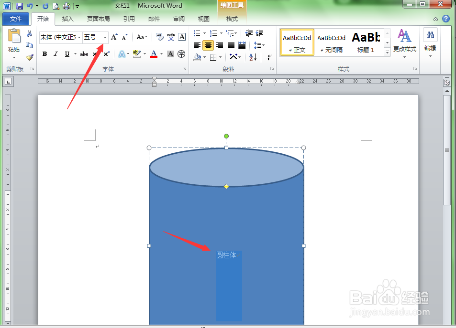Click the ruler toggle icon above scrollbar
Image resolution: width=456 pixels, height=328 pixels.
click(447, 83)
